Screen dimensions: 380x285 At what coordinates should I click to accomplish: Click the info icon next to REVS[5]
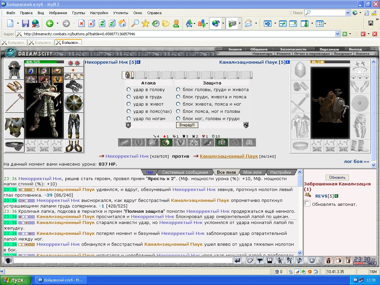coord(336,196)
